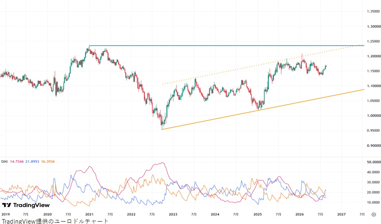
Task: Select the solid orange rising trendline
Action: point(263,109)
